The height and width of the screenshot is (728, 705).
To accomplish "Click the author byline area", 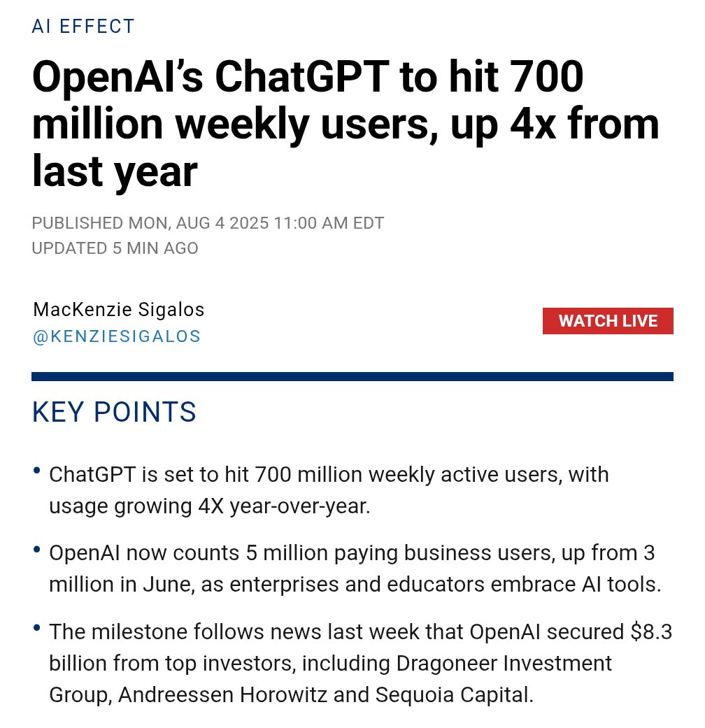I will click(119, 322).
